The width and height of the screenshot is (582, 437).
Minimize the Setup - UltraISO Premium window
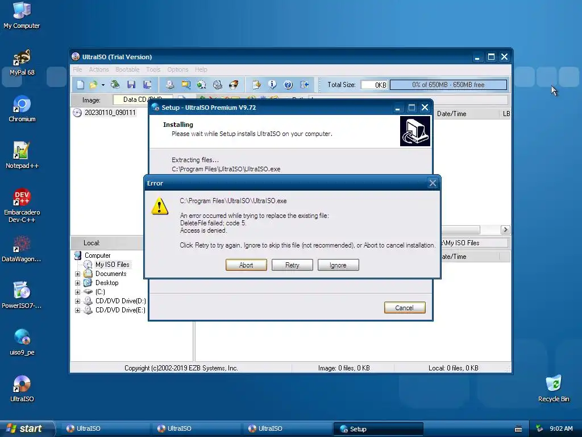pos(397,108)
